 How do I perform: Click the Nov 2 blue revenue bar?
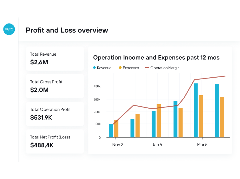pyautogui.click(x=111, y=130)
